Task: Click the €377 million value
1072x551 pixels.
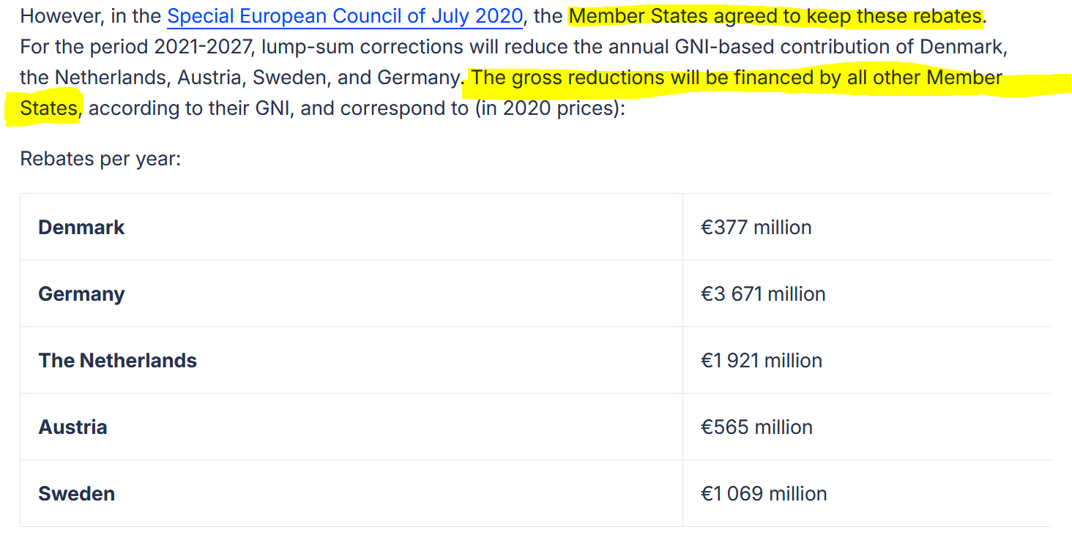Action: pyautogui.click(x=756, y=228)
